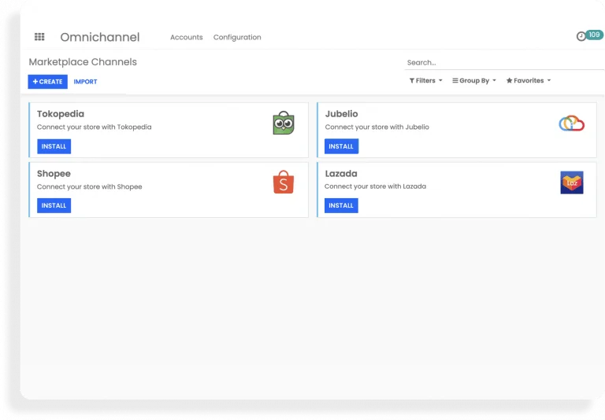Focus the Search input field
The image size is (605, 420).
(503, 62)
